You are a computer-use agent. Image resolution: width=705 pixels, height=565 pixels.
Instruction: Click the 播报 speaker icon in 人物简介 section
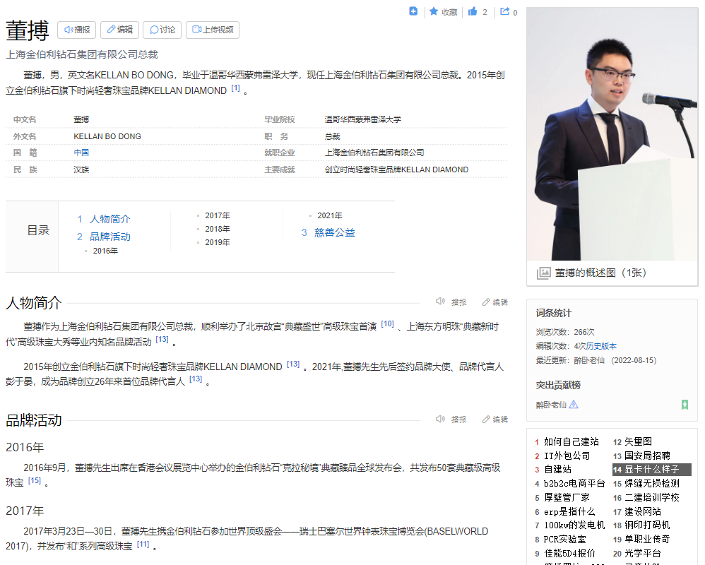[440, 302]
